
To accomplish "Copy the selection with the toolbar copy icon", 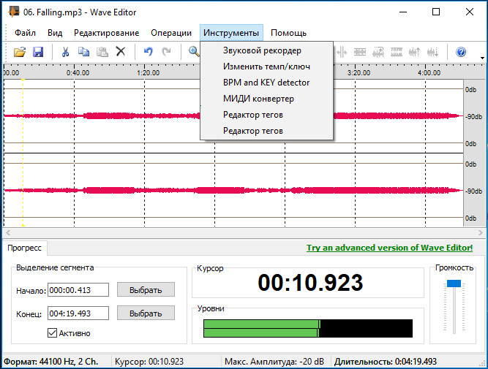I will tap(83, 52).
